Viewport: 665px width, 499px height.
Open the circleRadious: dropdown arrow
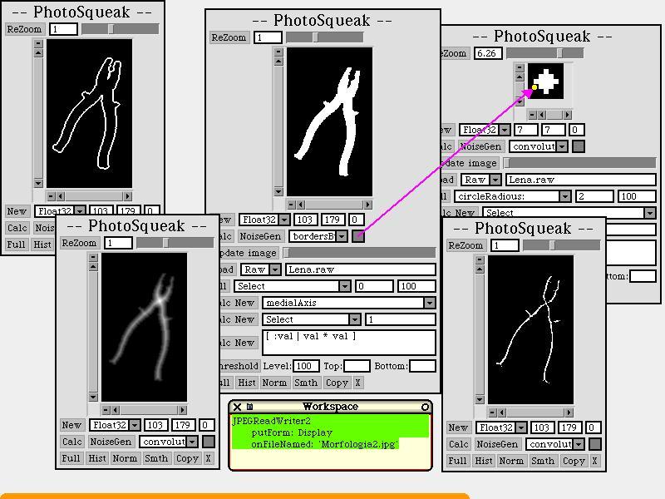tap(565, 196)
